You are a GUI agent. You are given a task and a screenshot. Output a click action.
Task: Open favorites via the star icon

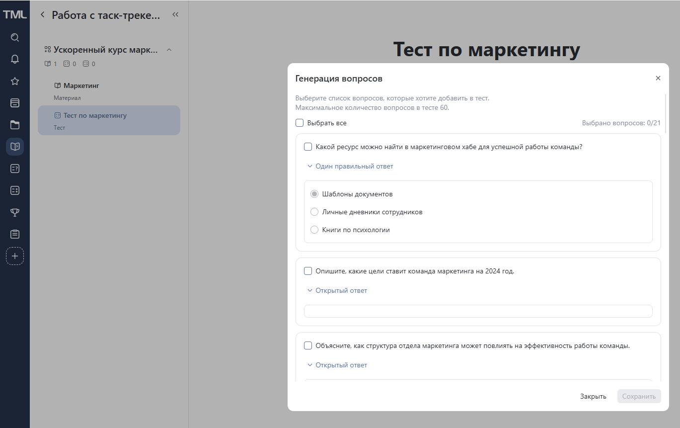[x=15, y=81]
